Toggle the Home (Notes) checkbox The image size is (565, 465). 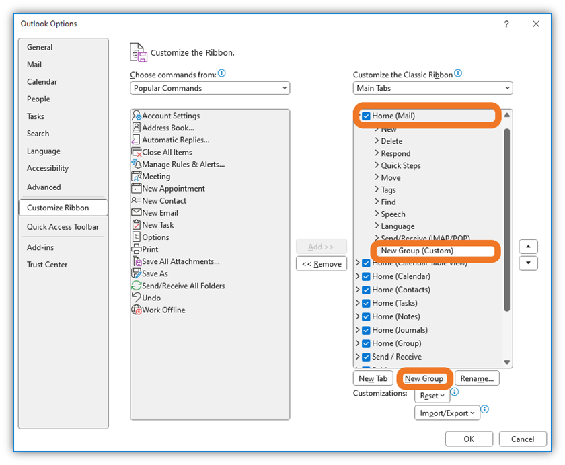click(366, 316)
